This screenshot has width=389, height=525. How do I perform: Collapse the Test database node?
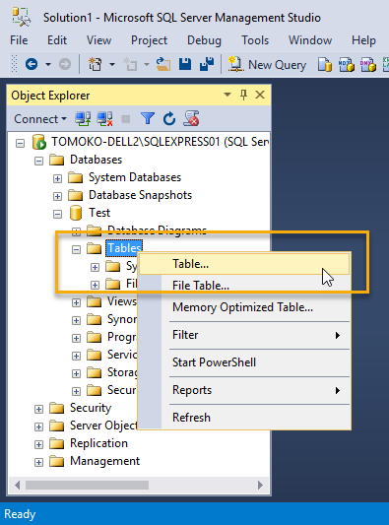[57, 215]
